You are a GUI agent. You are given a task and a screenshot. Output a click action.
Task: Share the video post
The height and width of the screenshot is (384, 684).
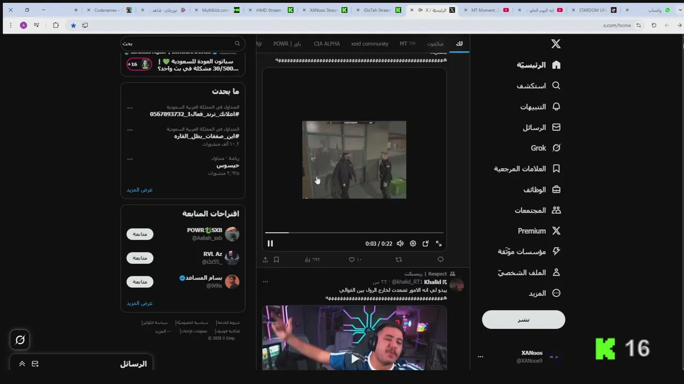265,260
